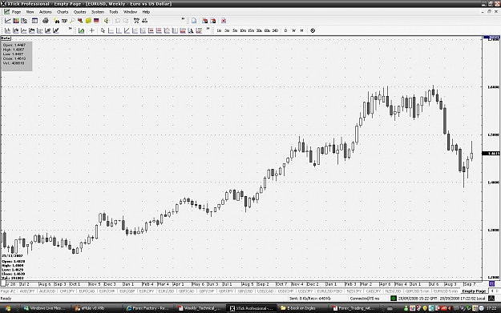Select the diagonal trend line tool

coord(127,30)
